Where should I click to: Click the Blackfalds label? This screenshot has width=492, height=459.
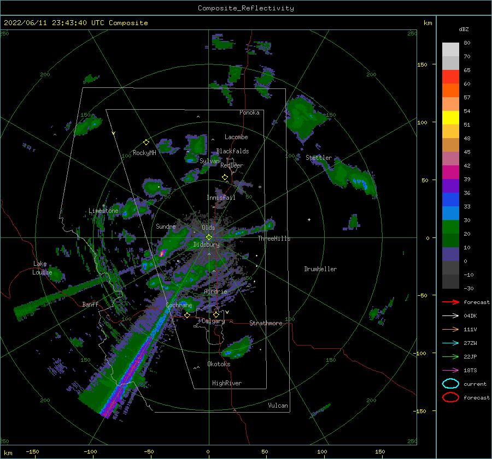(232, 151)
